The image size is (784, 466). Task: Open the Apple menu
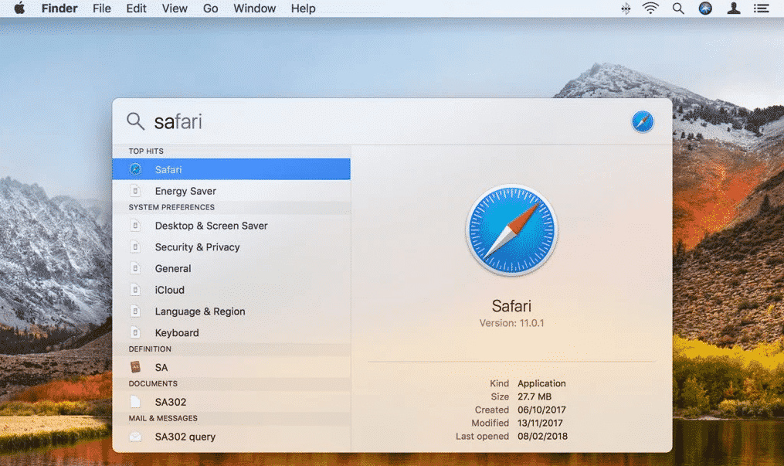[19, 9]
